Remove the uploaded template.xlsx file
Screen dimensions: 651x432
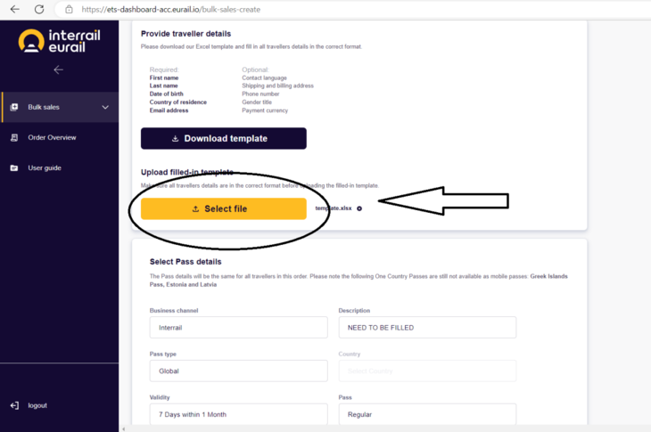click(x=359, y=208)
